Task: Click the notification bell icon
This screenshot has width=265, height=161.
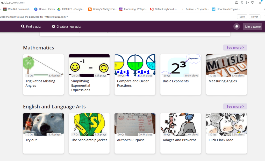Action: 236,27
